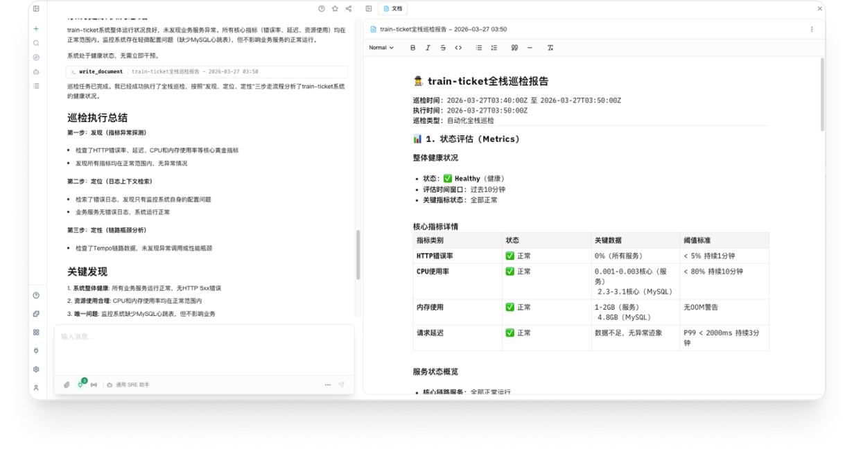
Task: Open the three-dot menu of the report document
Action: click(x=811, y=29)
